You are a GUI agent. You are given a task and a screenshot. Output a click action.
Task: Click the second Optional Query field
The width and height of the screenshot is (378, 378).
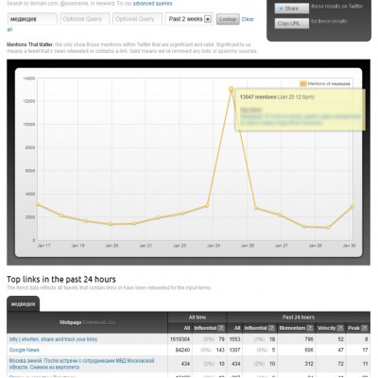click(x=137, y=19)
